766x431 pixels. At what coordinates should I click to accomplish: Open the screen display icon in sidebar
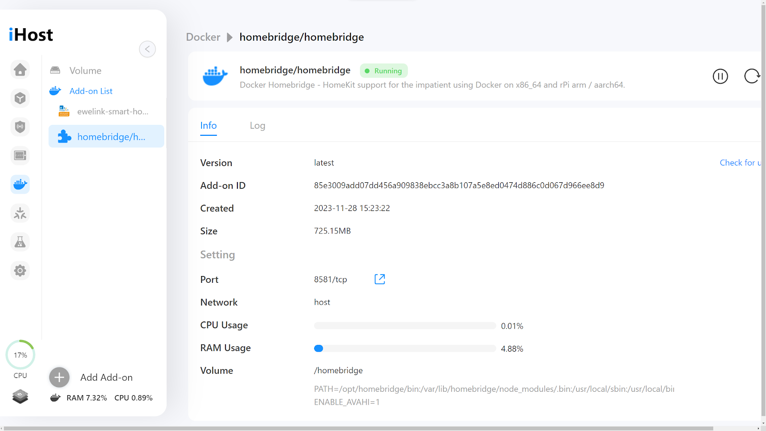click(20, 155)
